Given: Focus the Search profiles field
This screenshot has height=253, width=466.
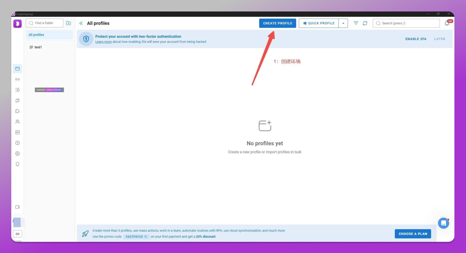Looking at the screenshot, I should 406,23.
